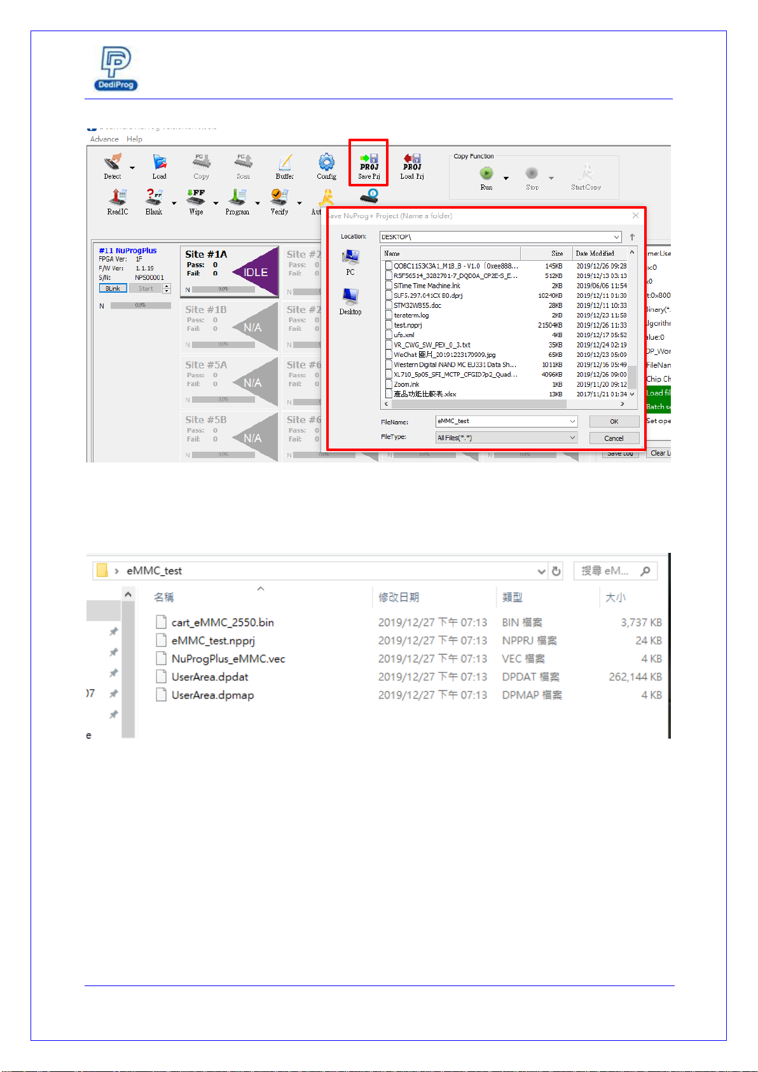Open the Buffer editor icon
The image size is (758, 1072).
[x=285, y=162]
